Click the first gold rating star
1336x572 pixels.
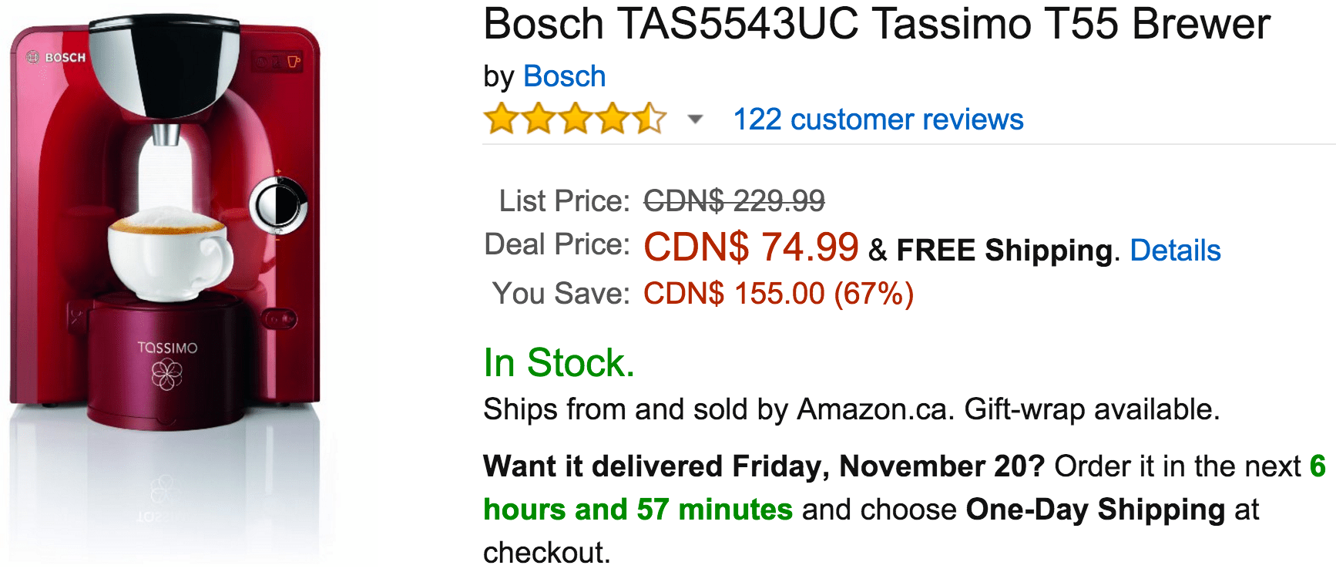pyautogui.click(x=502, y=119)
